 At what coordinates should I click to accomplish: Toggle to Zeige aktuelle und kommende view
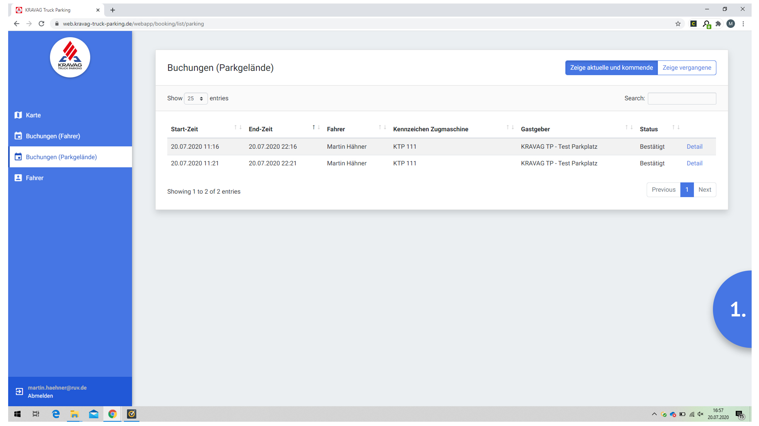(x=611, y=68)
